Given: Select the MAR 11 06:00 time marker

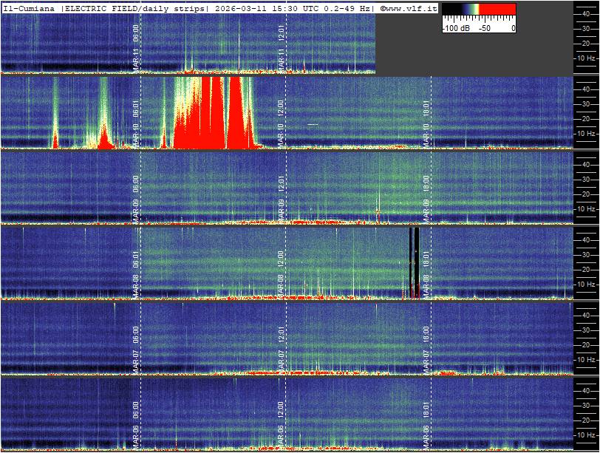Looking at the screenshot, I should pos(136,47).
